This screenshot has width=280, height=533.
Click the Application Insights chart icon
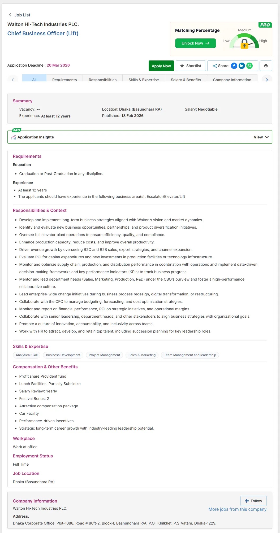tap(14, 137)
